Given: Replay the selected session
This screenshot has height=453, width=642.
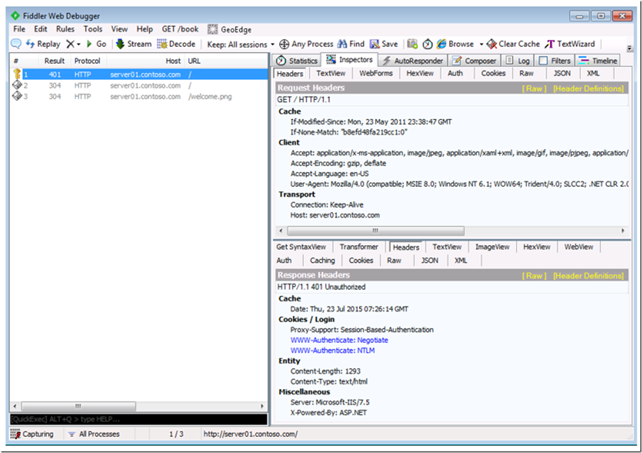Looking at the screenshot, I should point(43,44).
